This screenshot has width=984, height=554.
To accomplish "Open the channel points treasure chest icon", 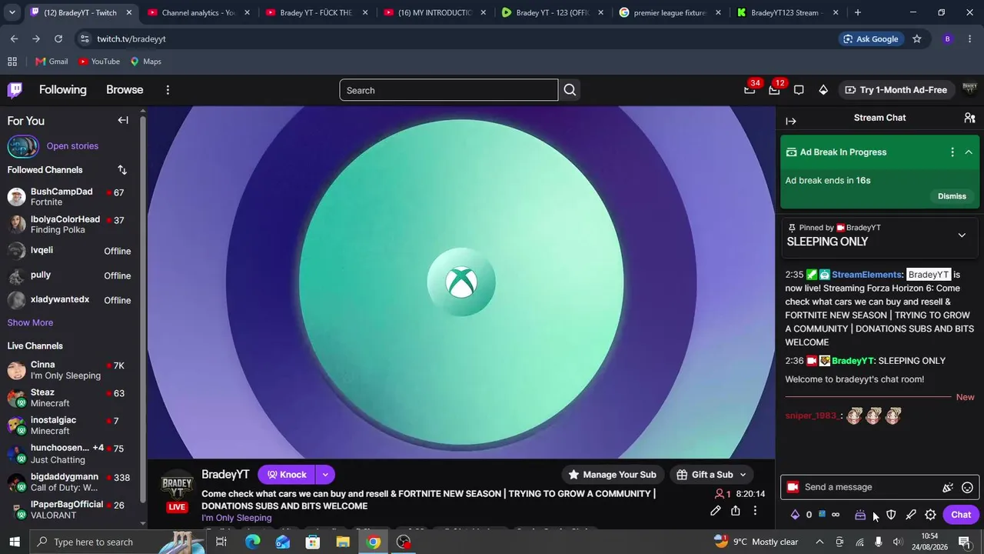I will point(860,515).
